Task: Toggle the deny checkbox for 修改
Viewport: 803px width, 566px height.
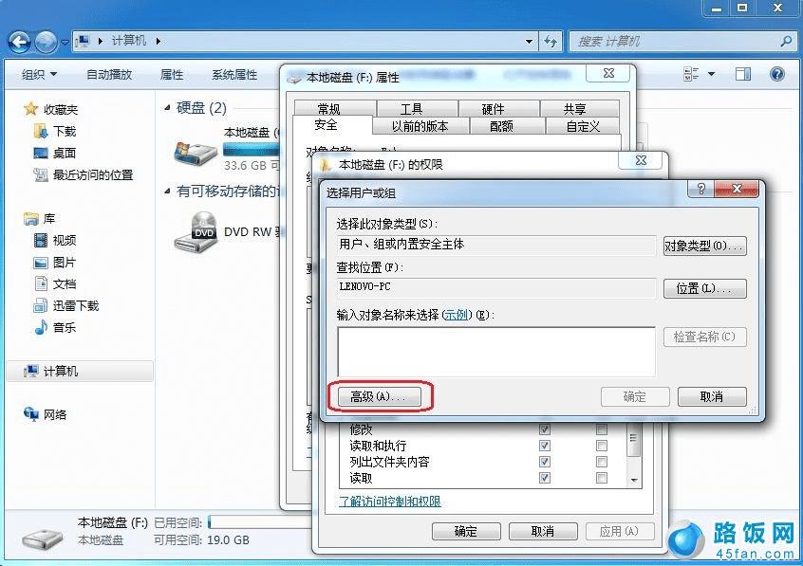Action: coord(602,429)
